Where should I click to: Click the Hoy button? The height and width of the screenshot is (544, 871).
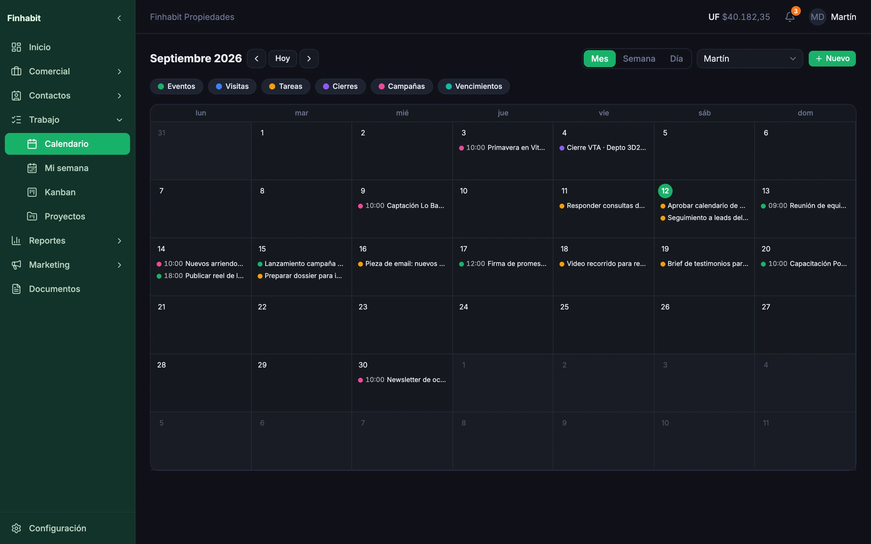(282, 59)
